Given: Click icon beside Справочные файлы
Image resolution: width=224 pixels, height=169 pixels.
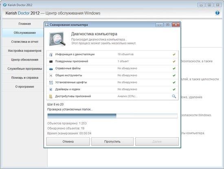Looking at the screenshot, I should point(51,69).
